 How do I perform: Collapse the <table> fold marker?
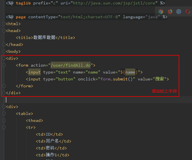coord(4,114)
